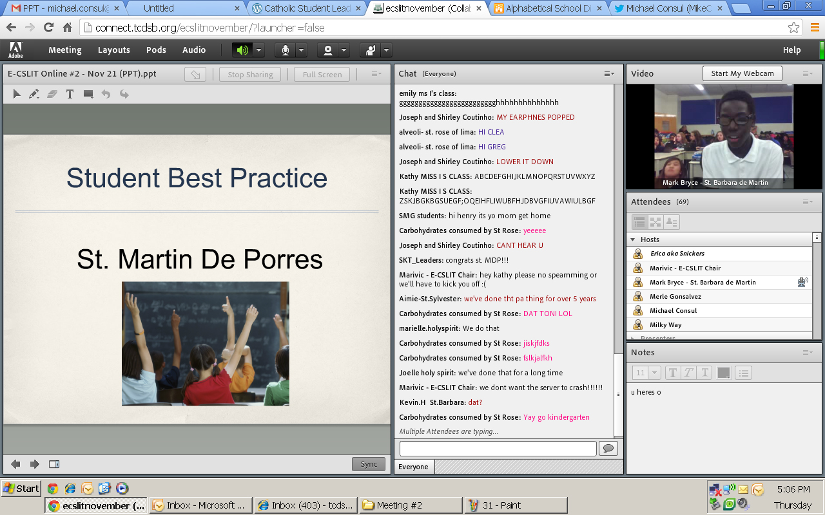Toggle the microphone button in top bar
This screenshot has height=515, width=825.
click(285, 50)
